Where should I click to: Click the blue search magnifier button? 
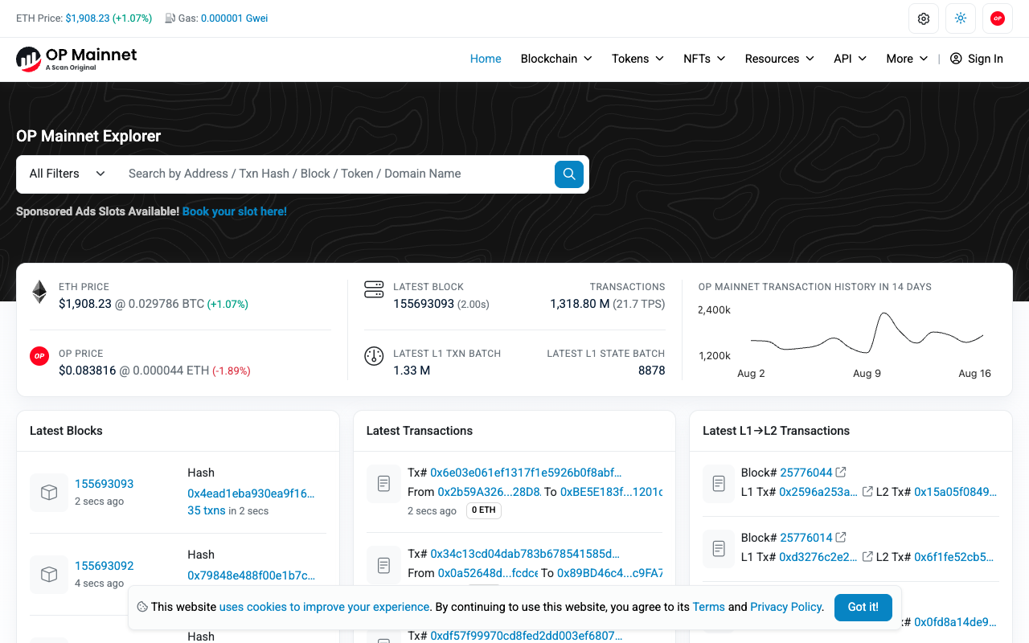point(569,174)
